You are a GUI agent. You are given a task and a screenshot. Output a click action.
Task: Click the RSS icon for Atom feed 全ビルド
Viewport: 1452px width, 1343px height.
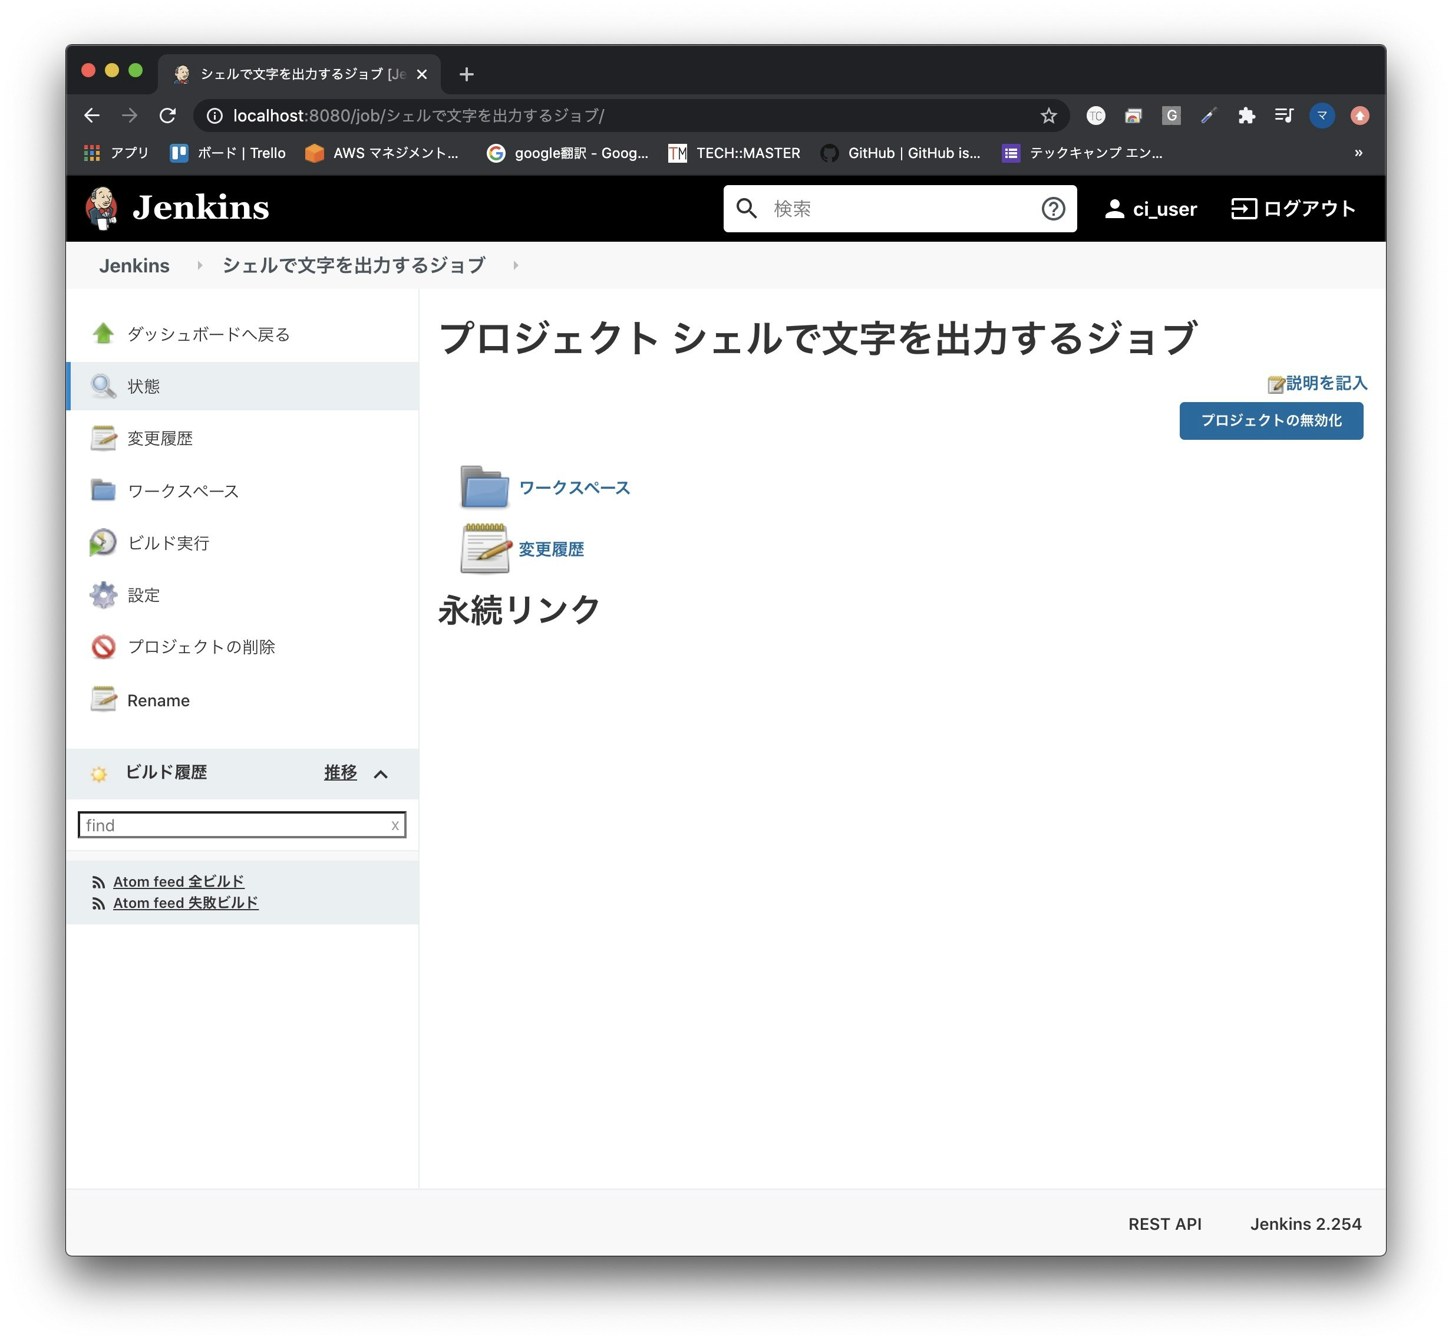click(x=99, y=881)
